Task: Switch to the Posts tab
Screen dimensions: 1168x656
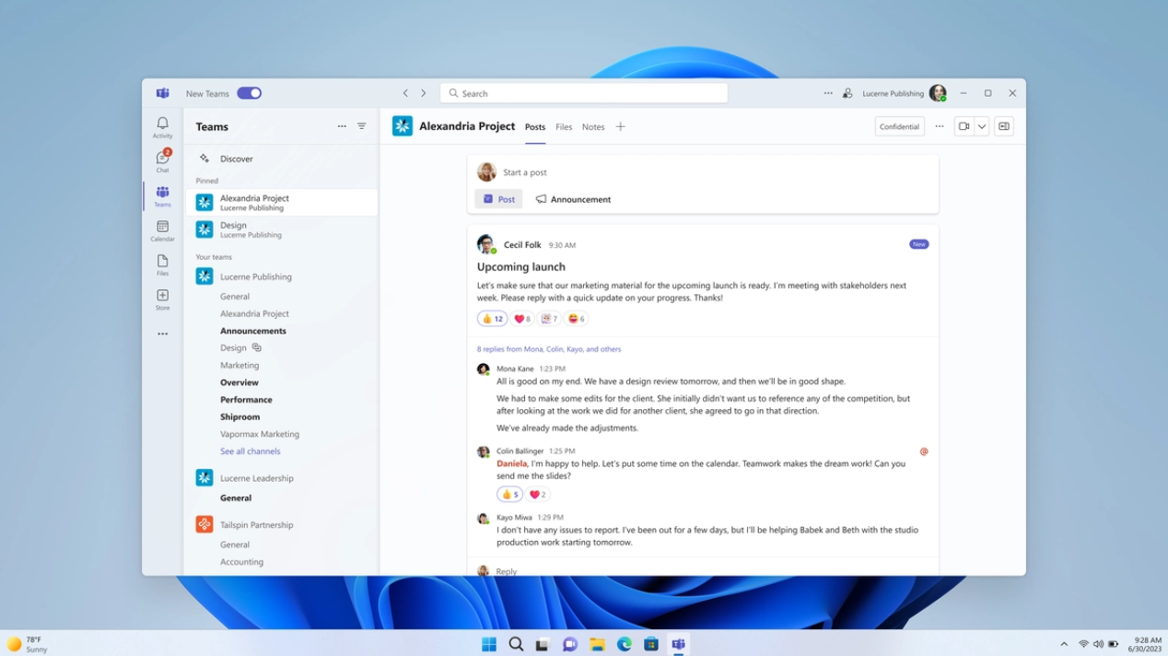Action: (535, 127)
